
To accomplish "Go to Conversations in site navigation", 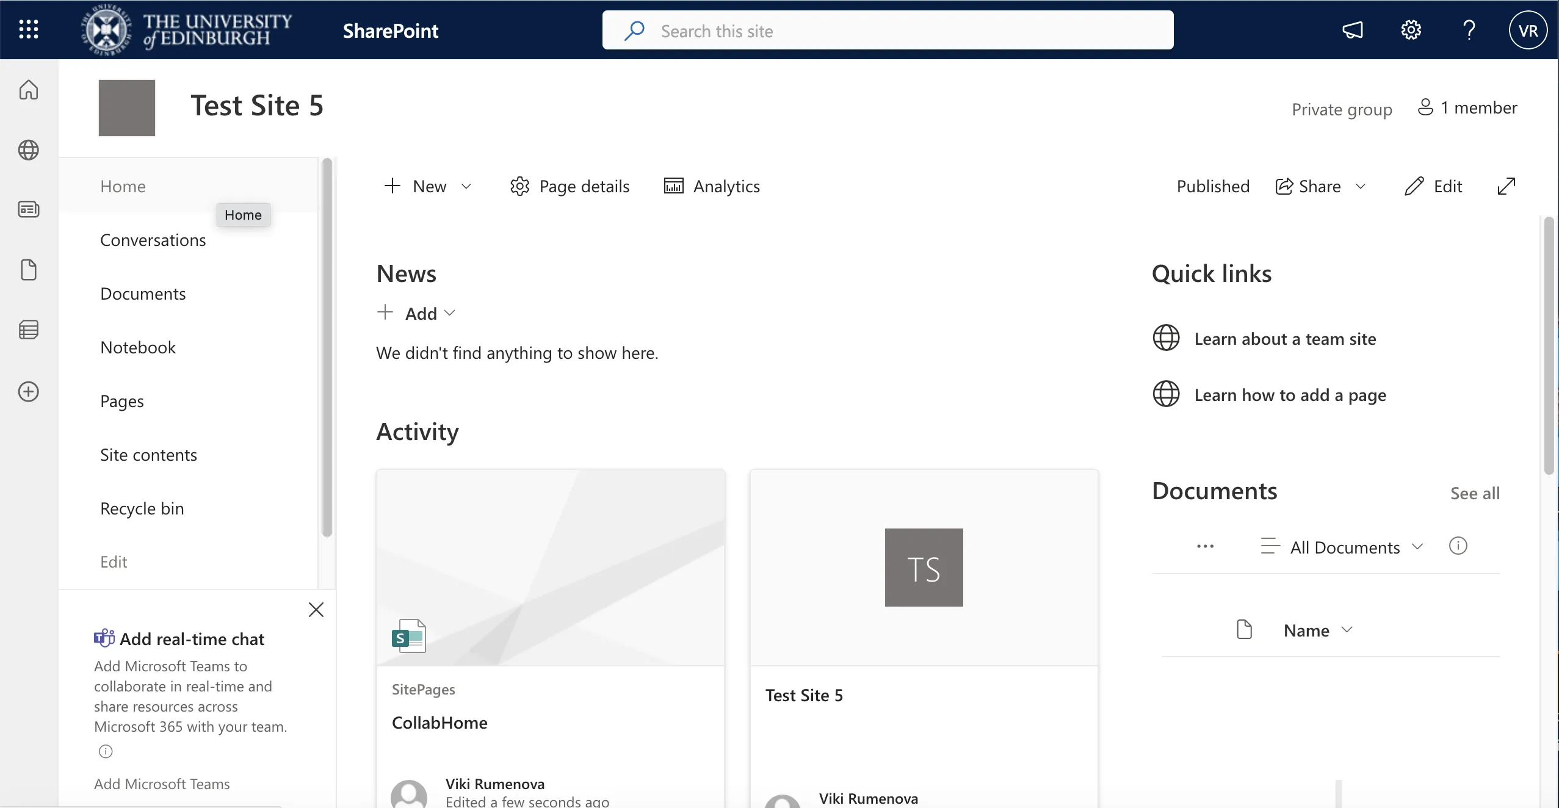I will [x=153, y=240].
